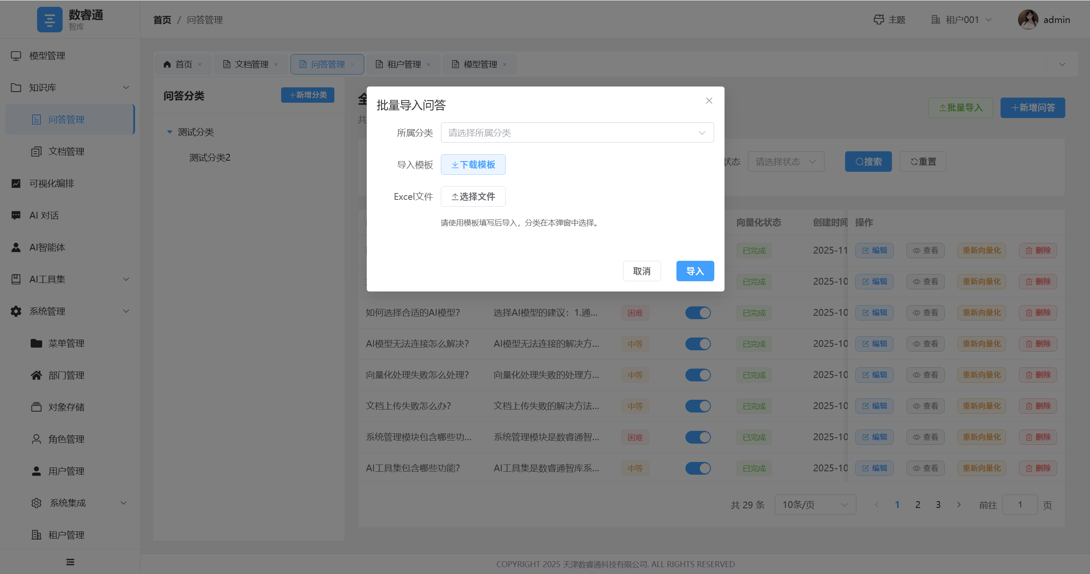Open 用户管理 in the sidebar
Screen dimensions: 1090x574
pos(70,471)
